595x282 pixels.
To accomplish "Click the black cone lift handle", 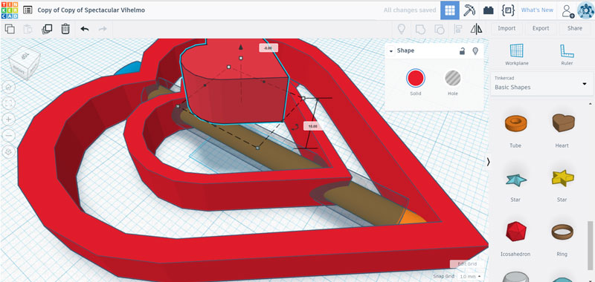I will [x=240, y=47].
